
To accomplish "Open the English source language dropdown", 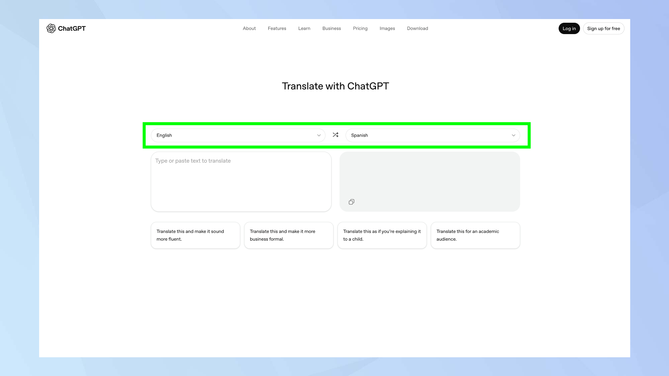I will [238, 135].
